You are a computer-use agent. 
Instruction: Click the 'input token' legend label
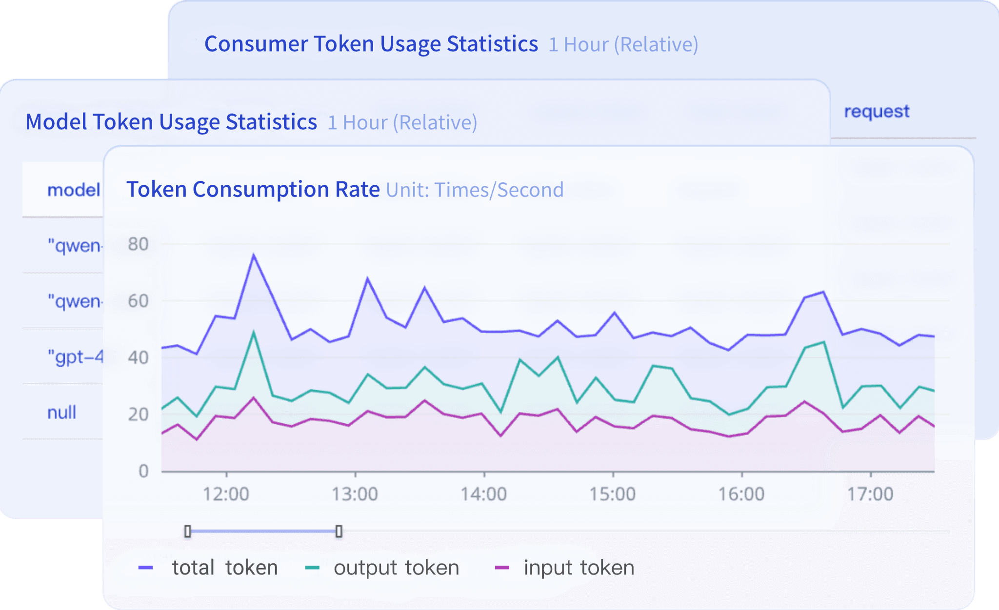click(x=579, y=568)
